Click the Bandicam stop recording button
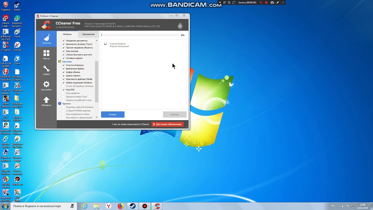This screenshot has height=210, width=373. pos(266,3)
